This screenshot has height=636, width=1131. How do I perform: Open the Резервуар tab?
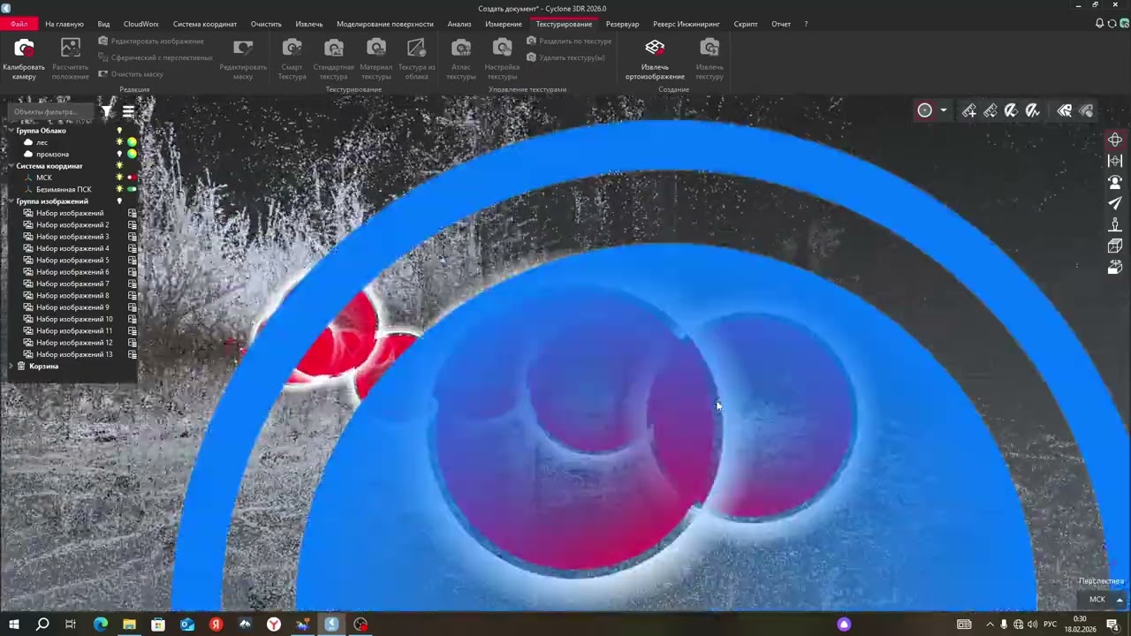tap(622, 24)
